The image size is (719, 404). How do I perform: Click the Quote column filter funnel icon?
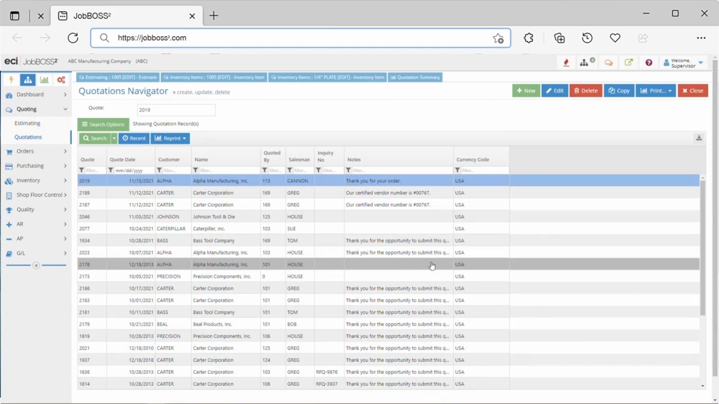[x=82, y=170]
